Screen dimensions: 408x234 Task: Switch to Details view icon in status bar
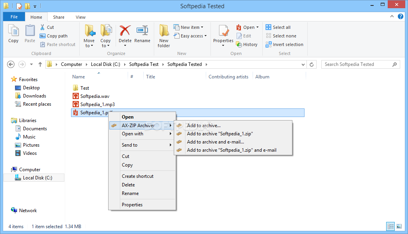390,227
